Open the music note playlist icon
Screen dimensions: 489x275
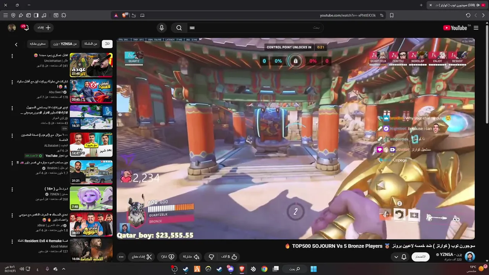click(44, 15)
